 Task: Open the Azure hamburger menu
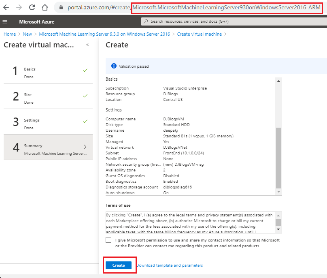pyautogui.click(x=5, y=21)
